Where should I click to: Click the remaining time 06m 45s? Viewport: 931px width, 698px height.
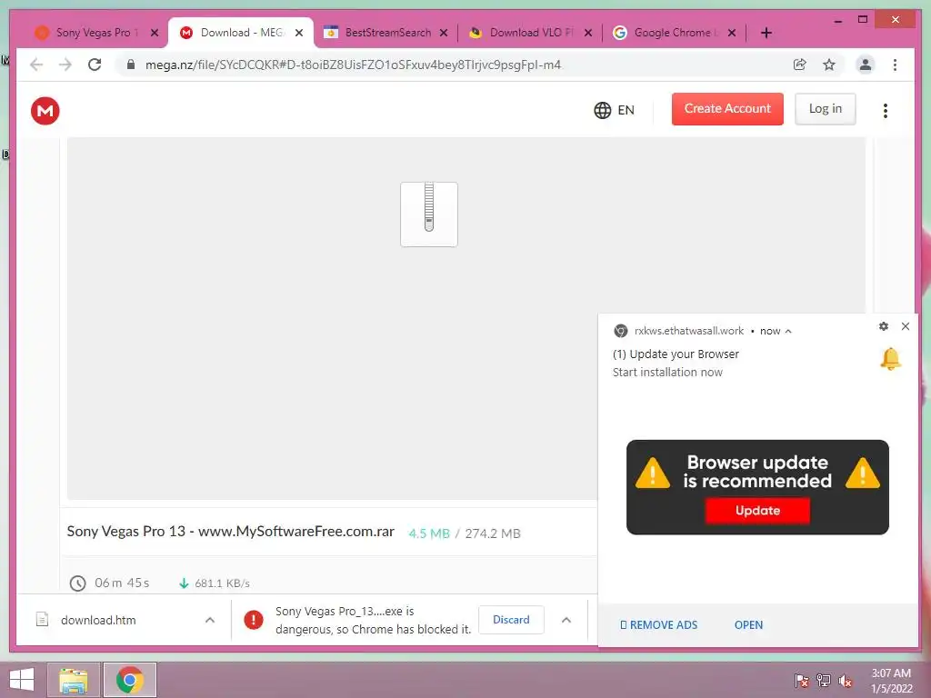[122, 583]
